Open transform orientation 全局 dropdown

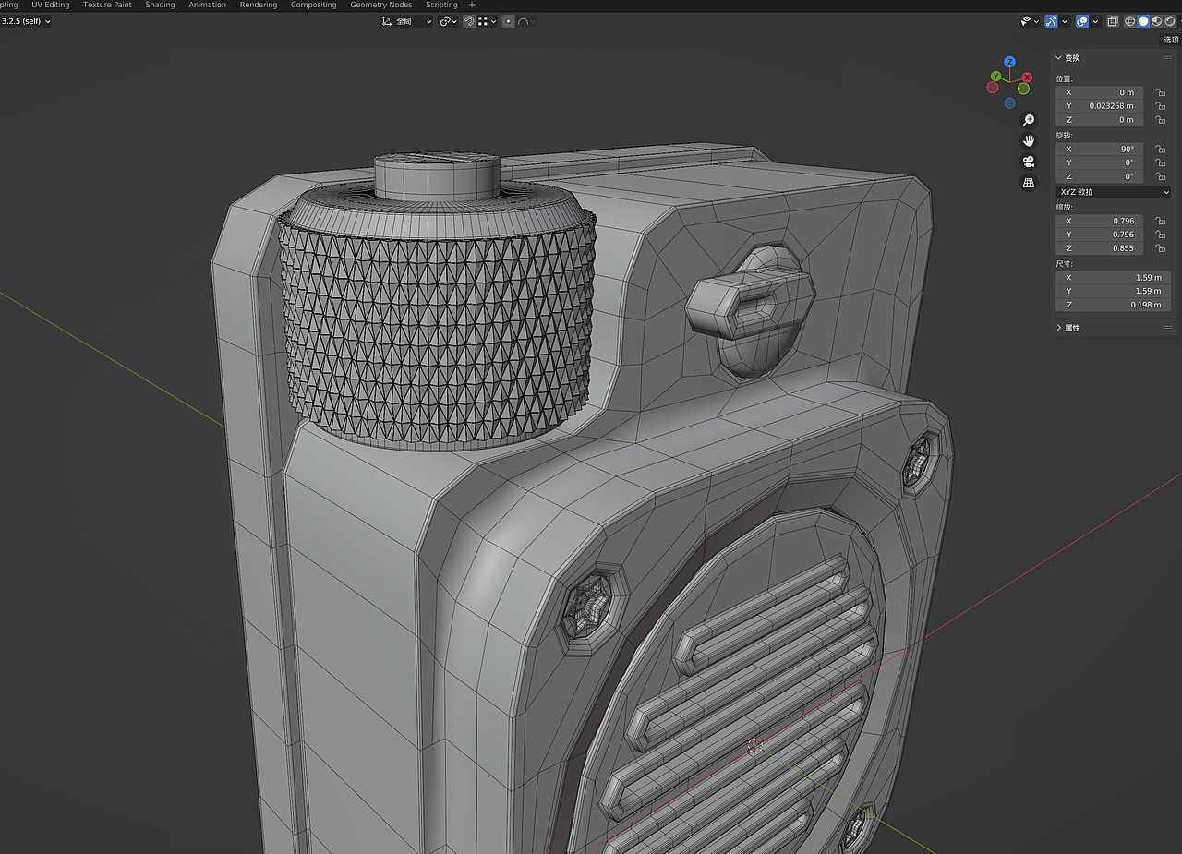(406, 21)
